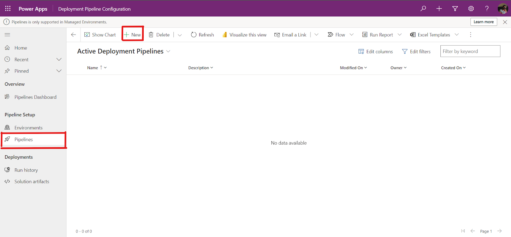Click the Delete command

pos(159,35)
